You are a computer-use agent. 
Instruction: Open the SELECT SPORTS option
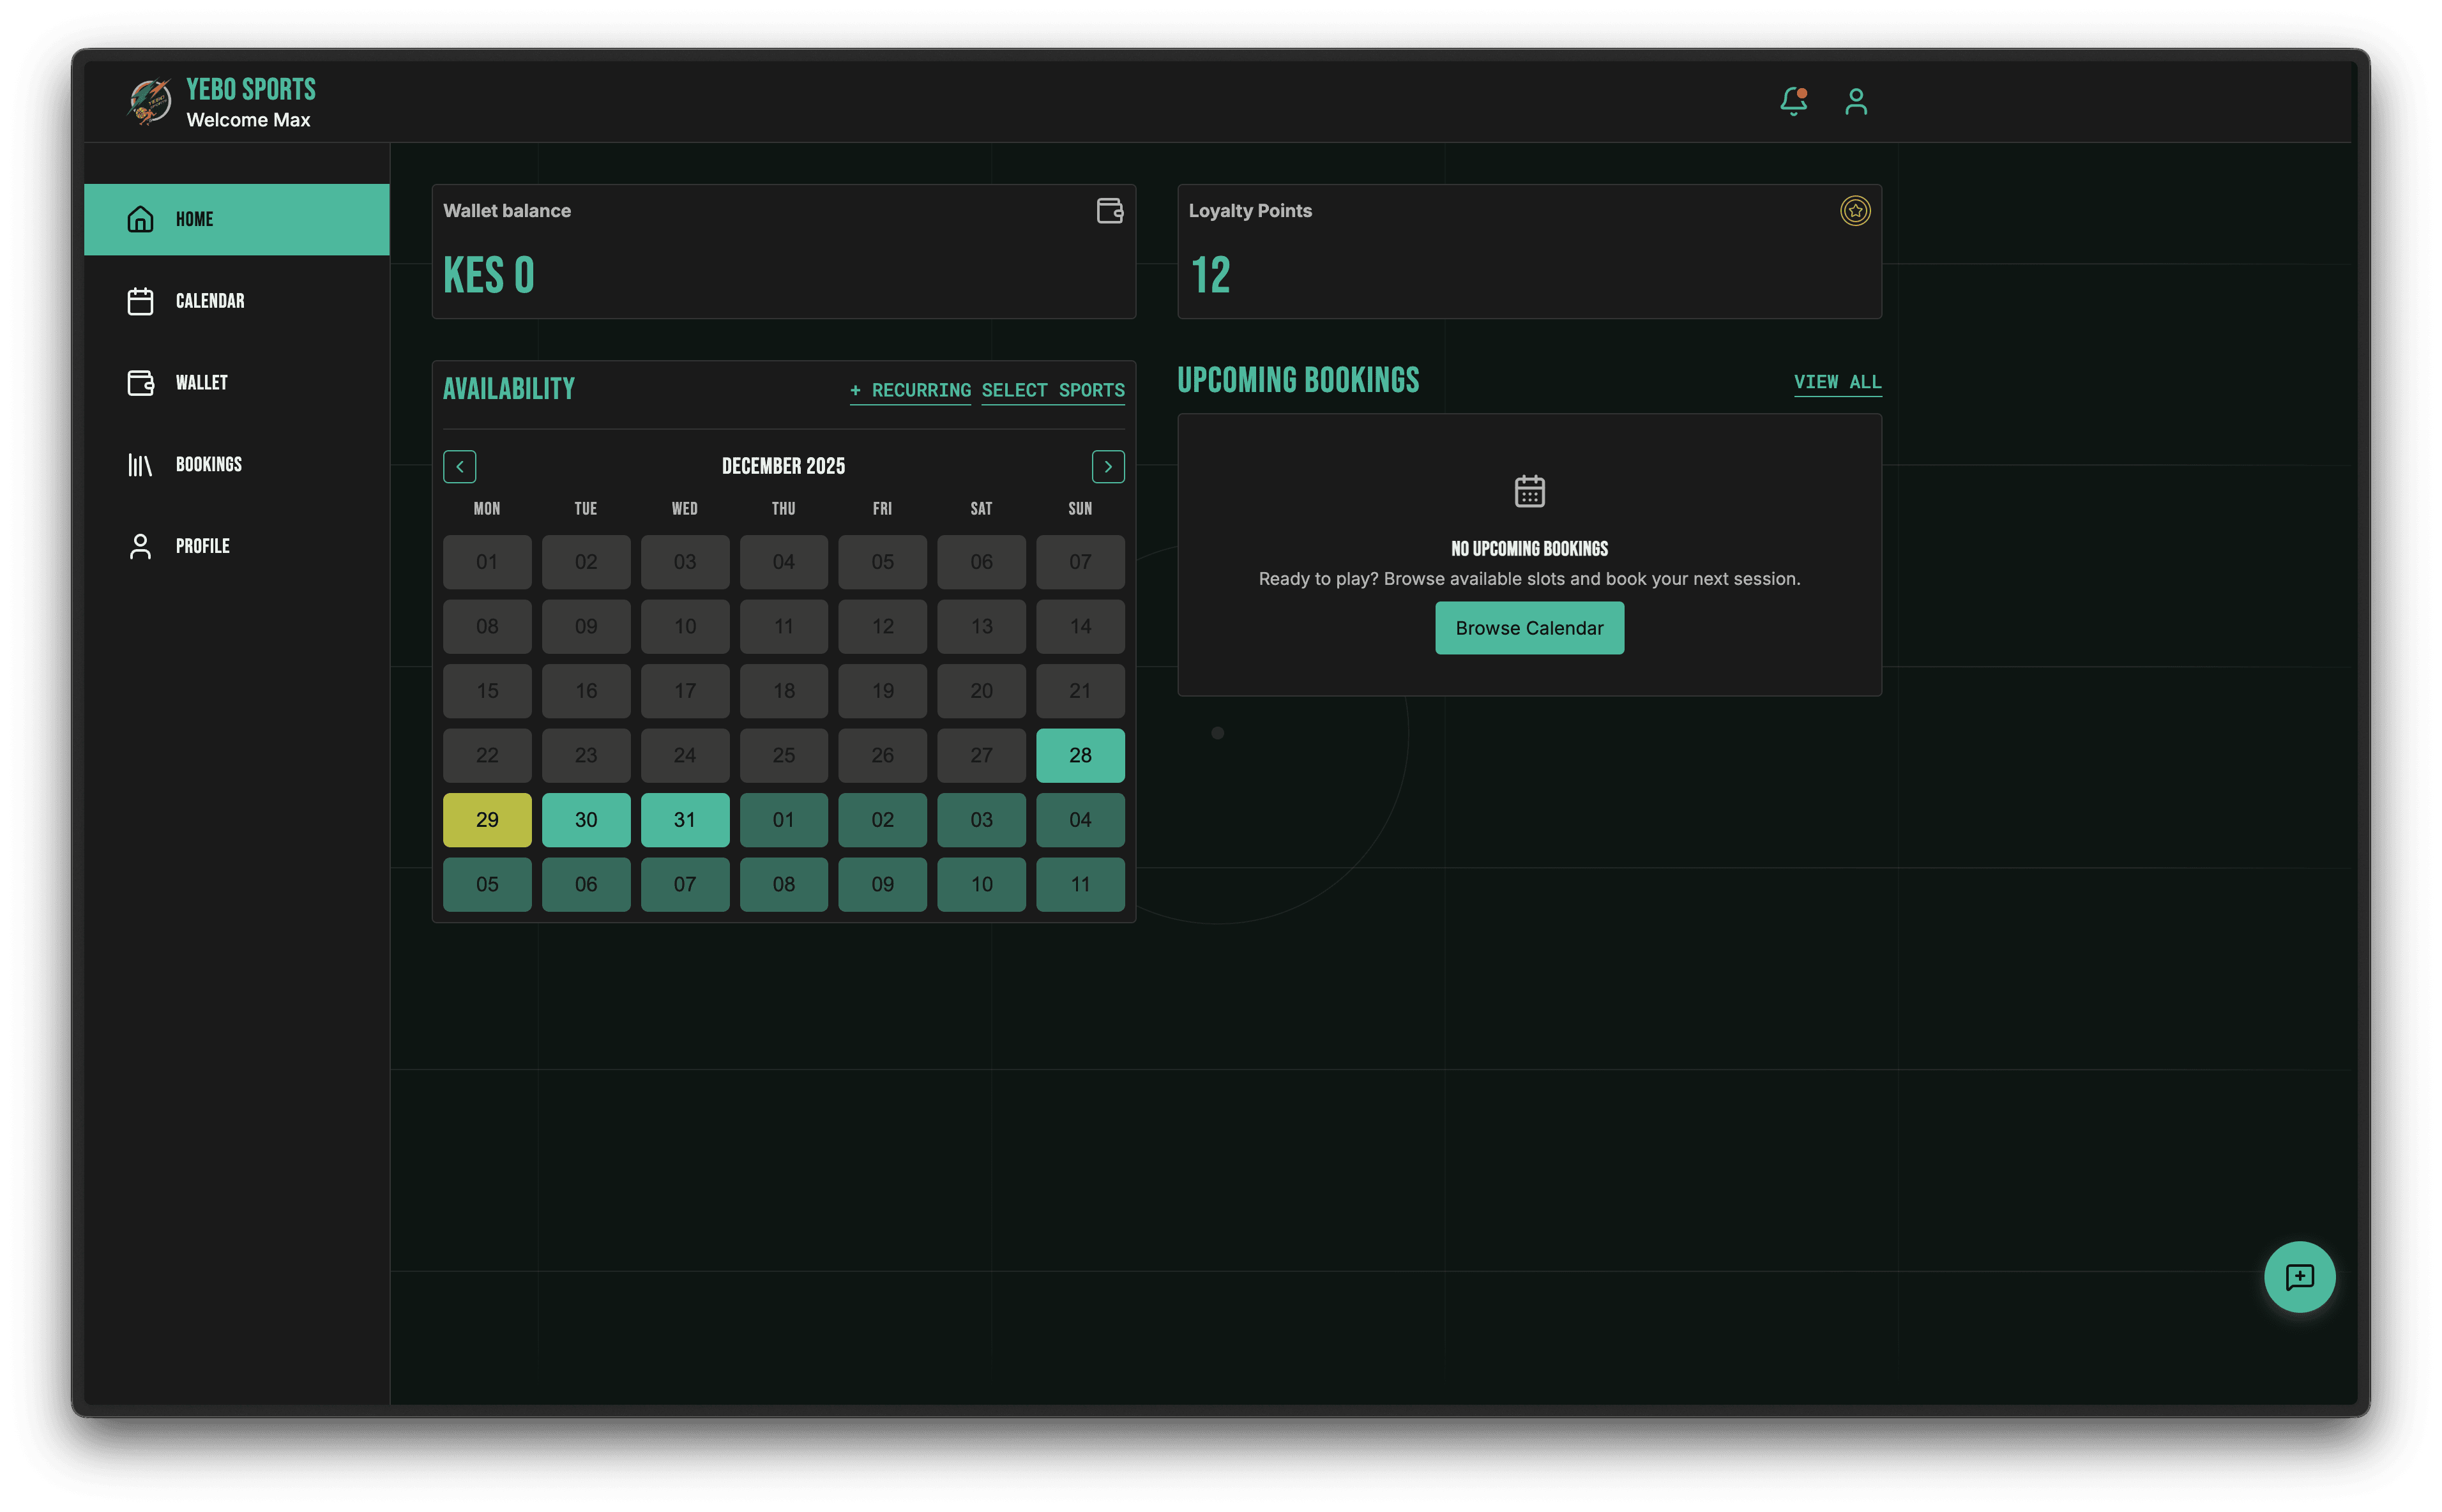click(1053, 390)
